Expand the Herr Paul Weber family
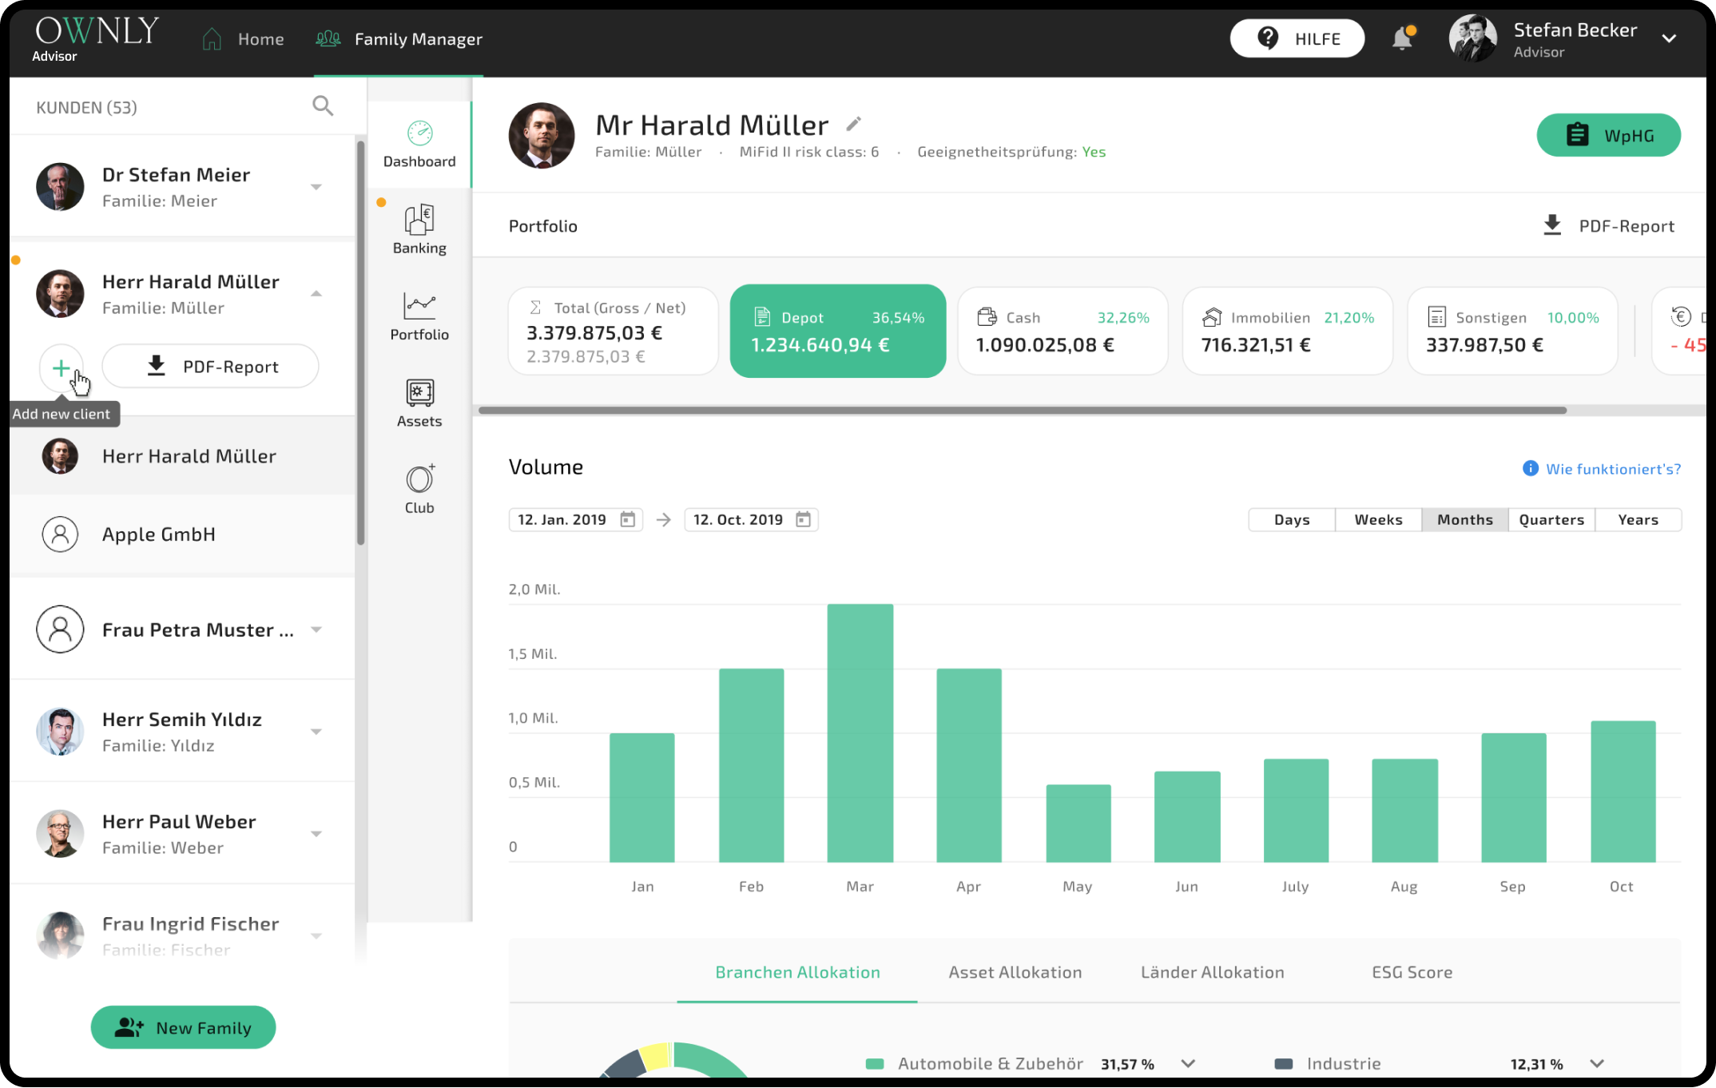Image resolution: width=1716 pixels, height=1088 pixels. pos(316,834)
